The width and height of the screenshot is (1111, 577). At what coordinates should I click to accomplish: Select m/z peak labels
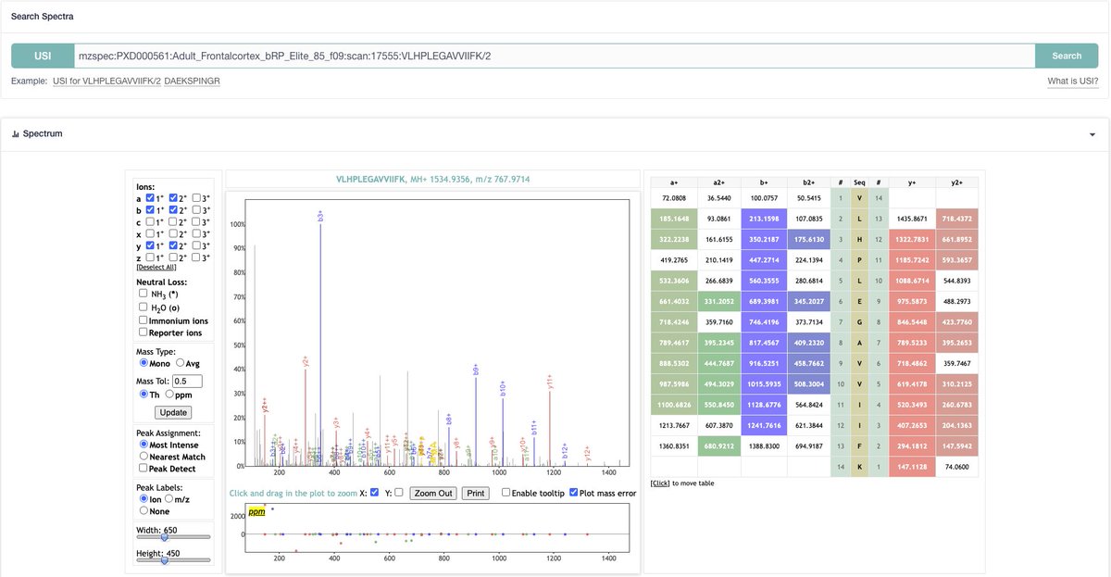[x=169, y=499]
